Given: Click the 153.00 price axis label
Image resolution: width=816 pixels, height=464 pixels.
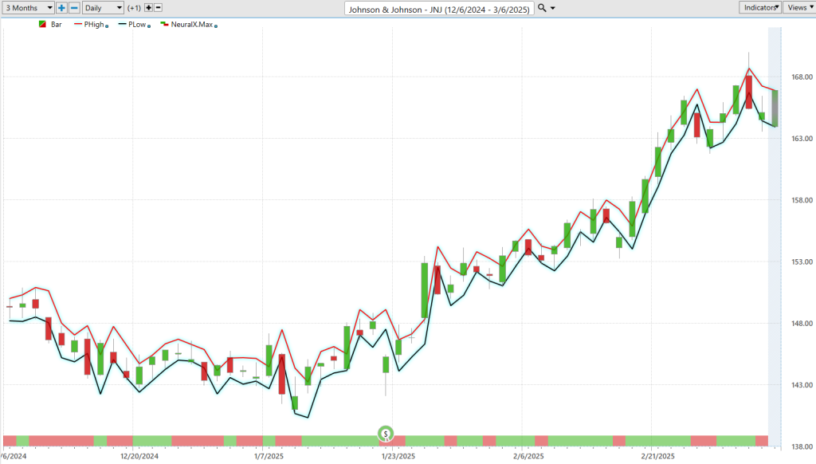Looking at the screenshot, I should click(802, 262).
